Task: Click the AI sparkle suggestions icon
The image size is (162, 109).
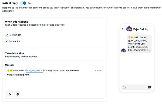Action: [10, 94]
